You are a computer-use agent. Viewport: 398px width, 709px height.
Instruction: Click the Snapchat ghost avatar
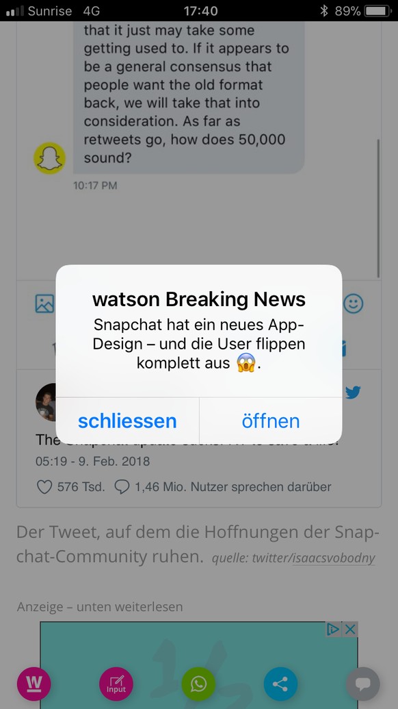pos(50,158)
